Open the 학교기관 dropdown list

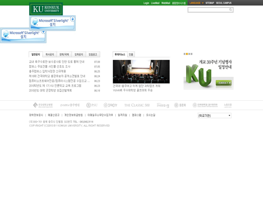tap(214, 116)
